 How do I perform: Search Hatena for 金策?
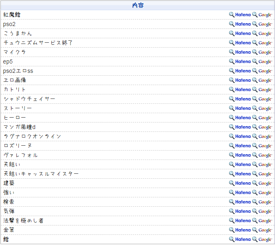(x=240, y=230)
